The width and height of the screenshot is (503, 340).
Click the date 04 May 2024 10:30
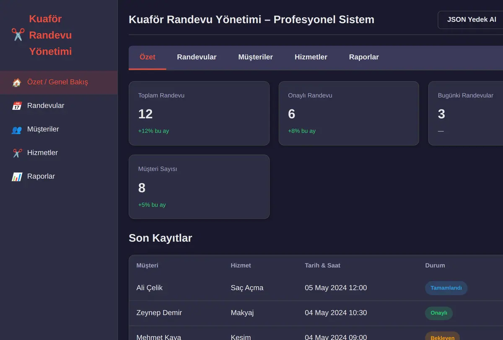tap(336, 313)
